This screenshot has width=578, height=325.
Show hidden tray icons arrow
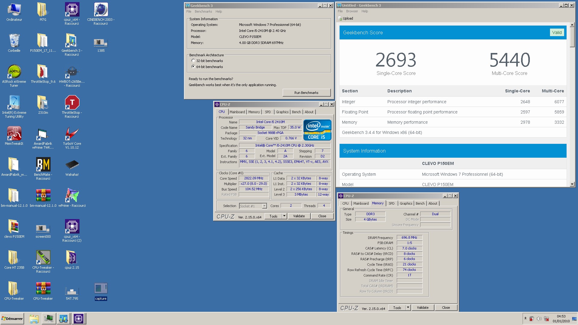pyautogui.click(x=525, y=318)
